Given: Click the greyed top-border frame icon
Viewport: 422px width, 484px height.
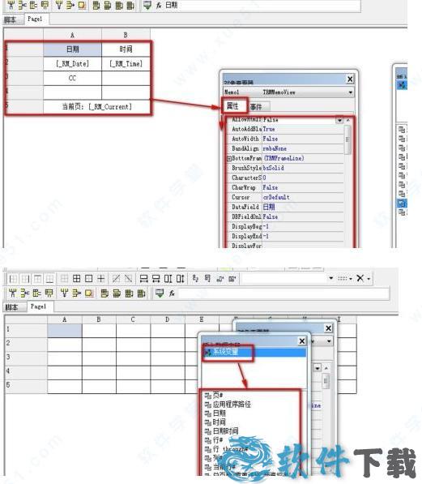Looking at the screenshot, I should point(37,279).
